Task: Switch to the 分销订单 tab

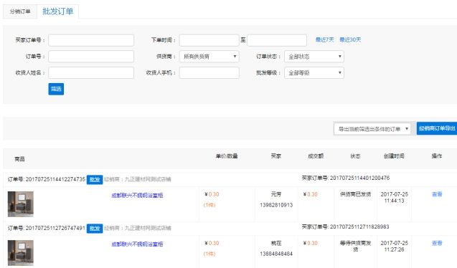Action: click(20, 11)
